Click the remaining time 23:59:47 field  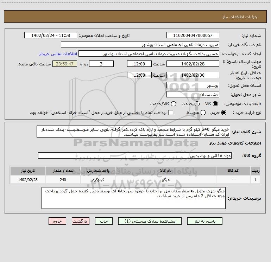coord(65,64)
